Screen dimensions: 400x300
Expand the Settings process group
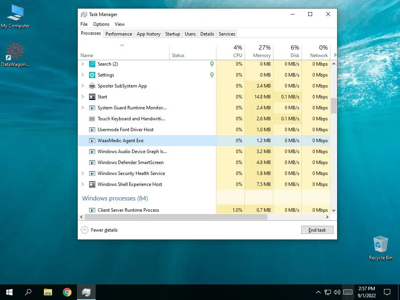tap(83, 75)
